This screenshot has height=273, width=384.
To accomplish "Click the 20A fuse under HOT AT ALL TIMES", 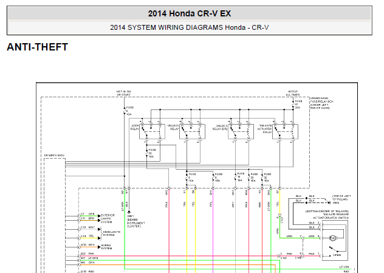I will click(293, 105).
